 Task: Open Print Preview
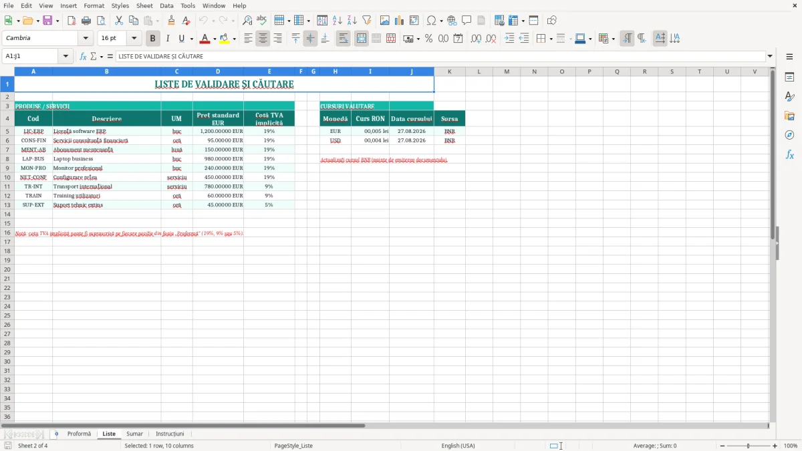(x=101, y=21)
